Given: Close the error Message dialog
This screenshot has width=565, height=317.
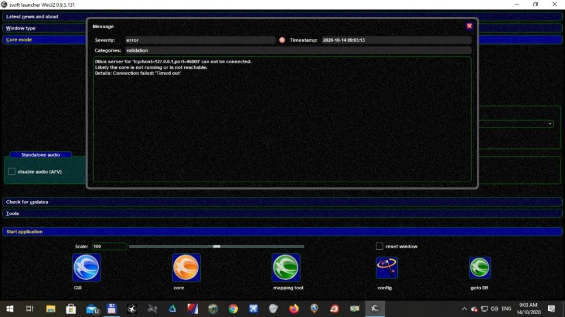Looking at the screenshot, I should tap(469, 26).
